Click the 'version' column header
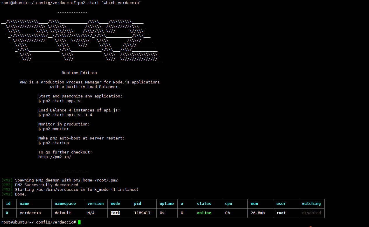This screenshot has height=227, width=369. coord(96,204)
